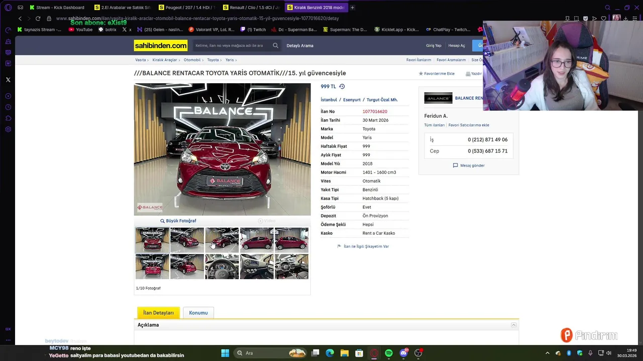The height and width of the screenshot is (361, 643).
Task: Click the Favorilerime Ekle star icon
Action: (x=421, y=74)
